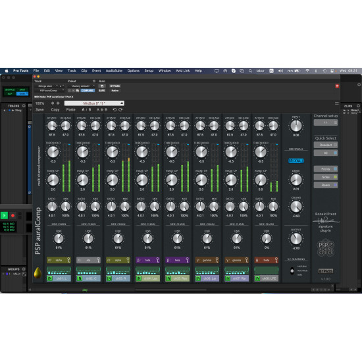Click the undo arrow icon in plugin toolbar
This screenshot has width=362, height=362.
[x=115, y=110]
